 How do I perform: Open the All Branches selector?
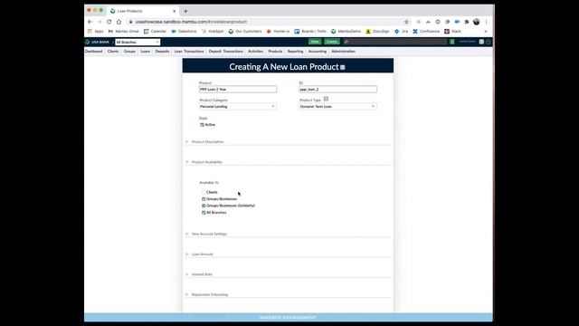[138, 43]
